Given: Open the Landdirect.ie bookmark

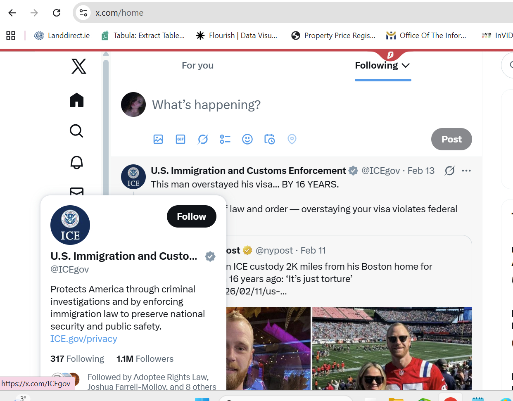Looking at the screenshot, I should [62, 36].
